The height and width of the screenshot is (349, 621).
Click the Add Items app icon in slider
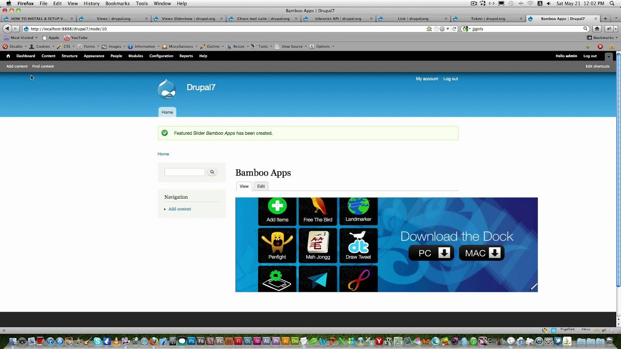point(277,210)
